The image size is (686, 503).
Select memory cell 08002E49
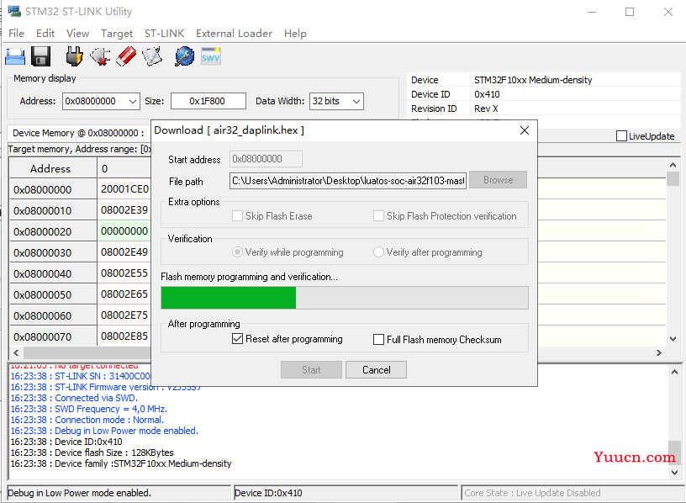[124, 252]
